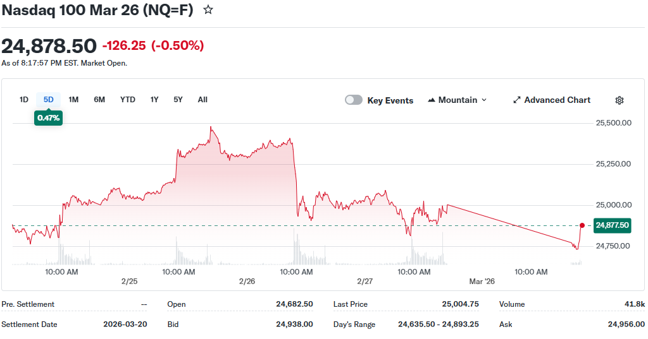Toggle the Key Events switch
The image size is (648, 339).
coord(354,100)
